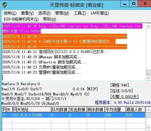Image resolution: width=151 pixels, height=131 pixels.
Task: Open the LM引擎(E) menu
Action: 100,13
